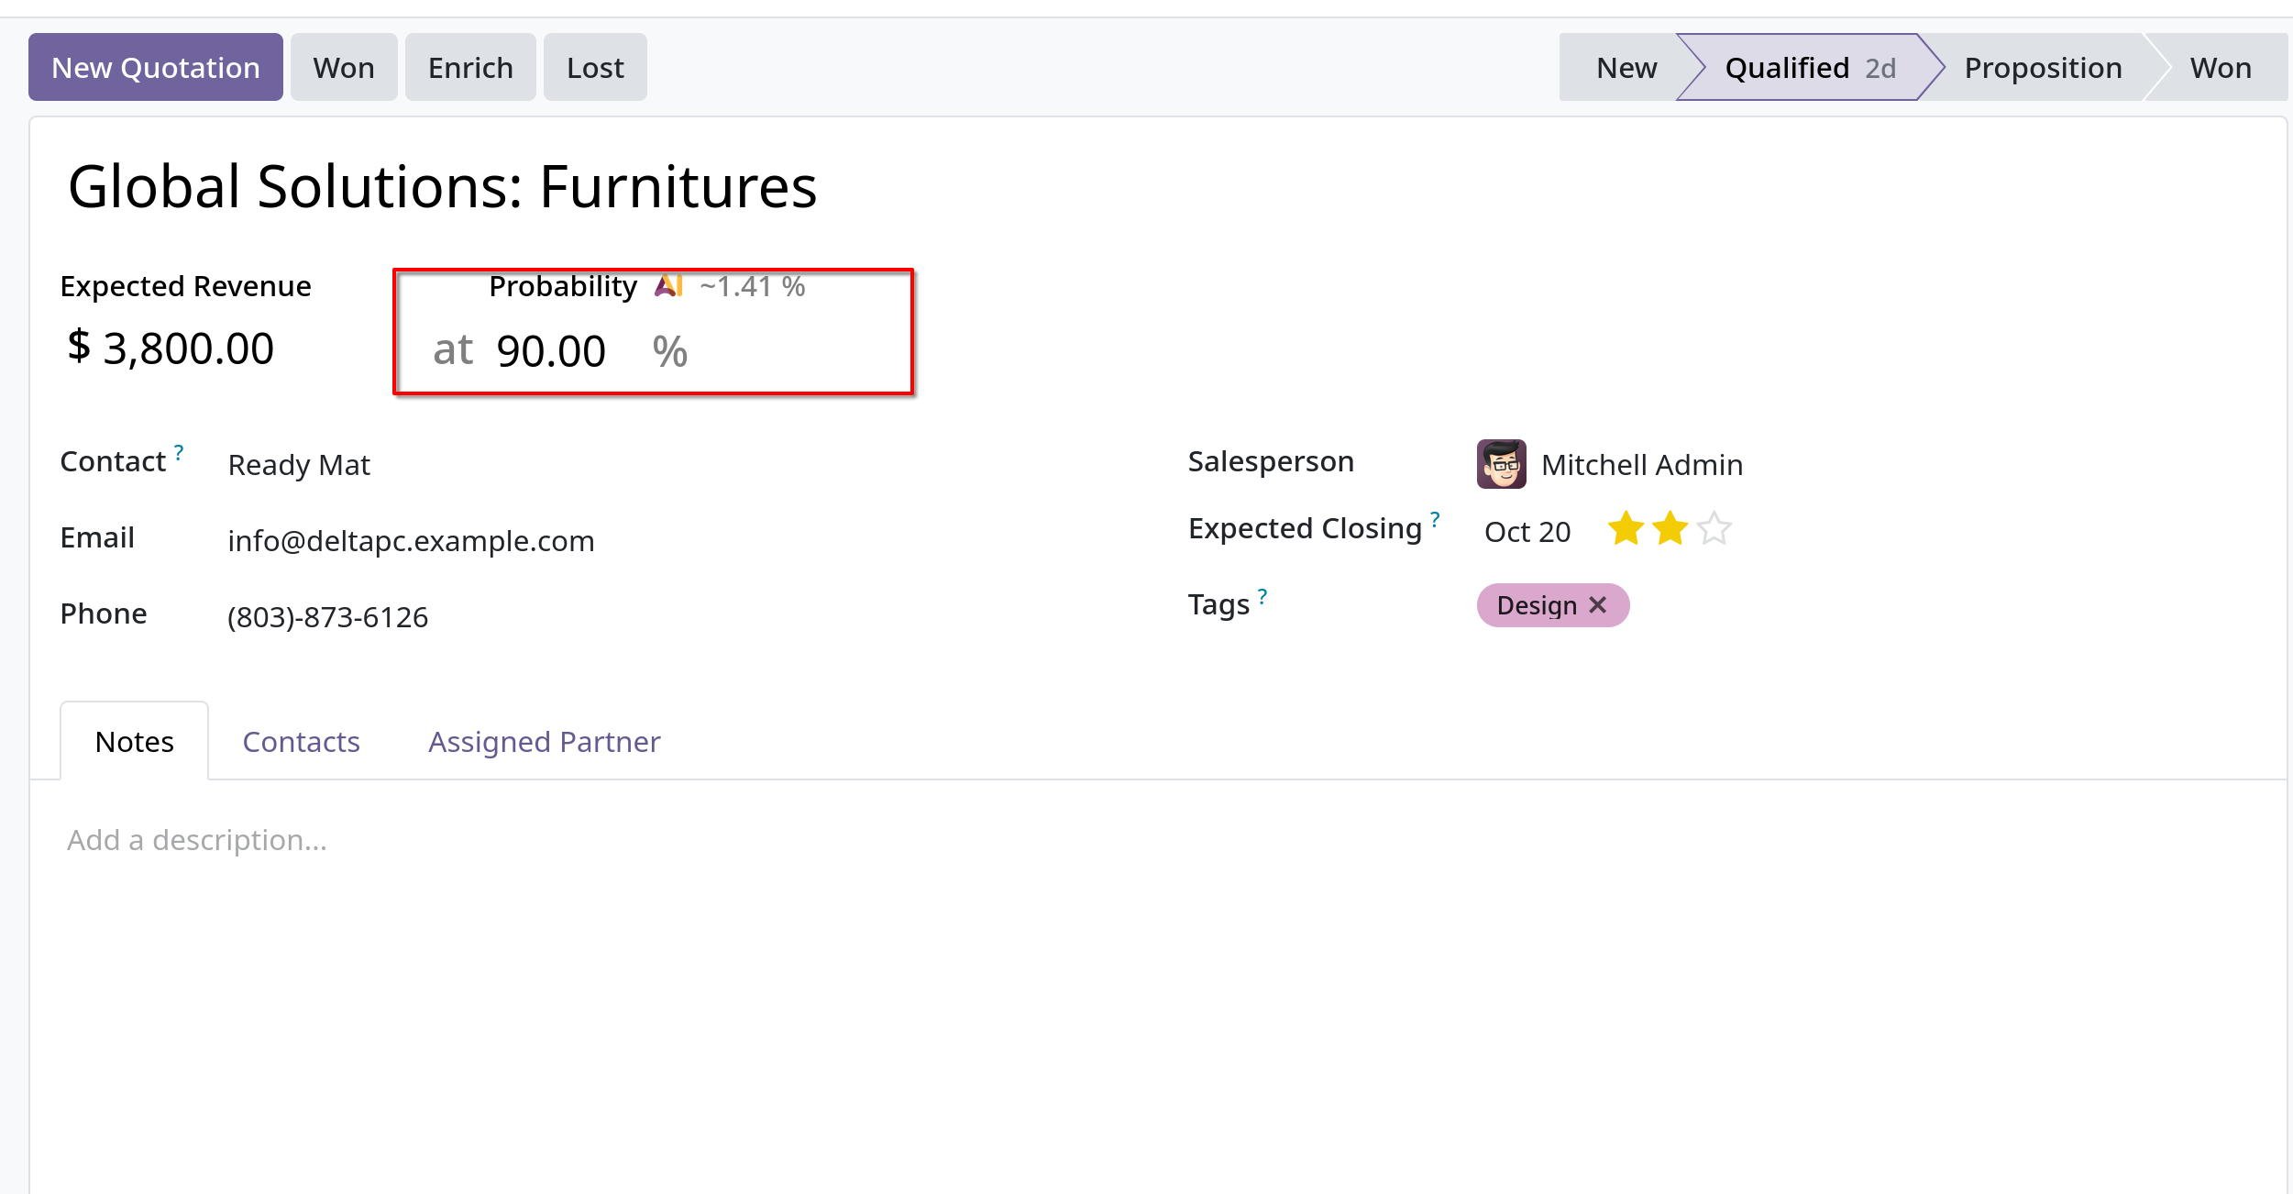Open Contact field help question mark
The width and height of the screenshot is (2293, 1194).
(x=179, y=451)
